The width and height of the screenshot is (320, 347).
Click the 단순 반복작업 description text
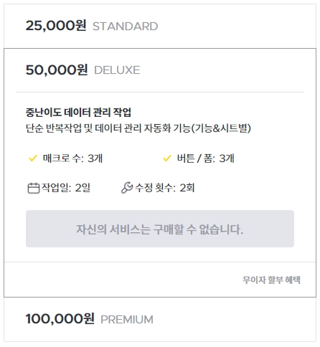[138, 128]
